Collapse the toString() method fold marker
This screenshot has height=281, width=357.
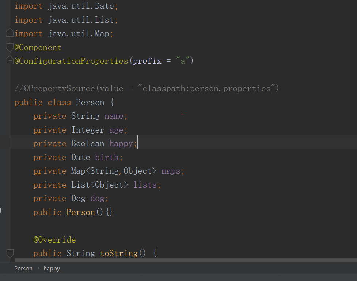coord(10,254)
